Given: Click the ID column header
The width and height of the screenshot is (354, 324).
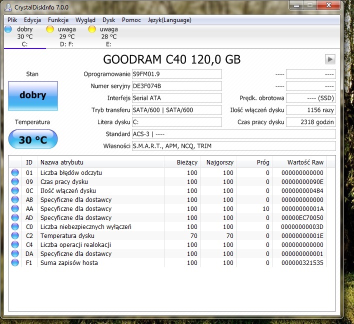Looking at the screenshot, I should pos(29,162).
